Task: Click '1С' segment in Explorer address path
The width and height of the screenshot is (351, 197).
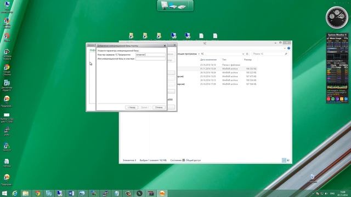Action: 202,54
